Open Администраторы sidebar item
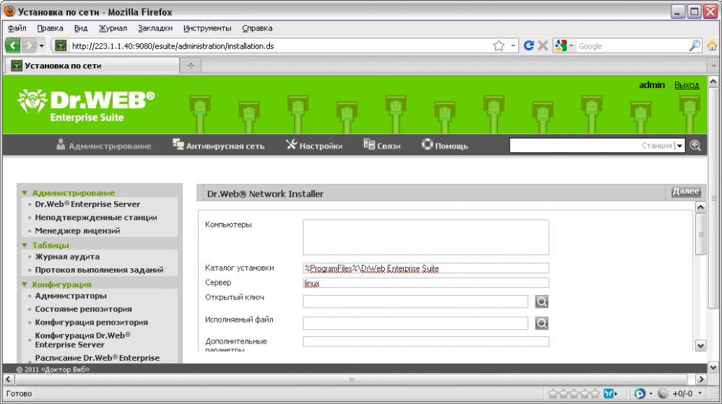 (71, 295)
